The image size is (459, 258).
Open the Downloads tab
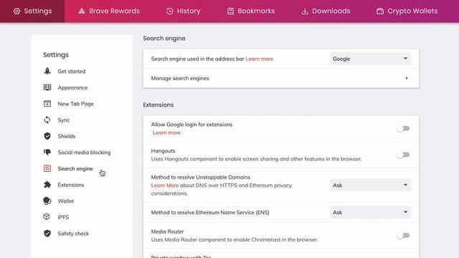pos(326,11)
